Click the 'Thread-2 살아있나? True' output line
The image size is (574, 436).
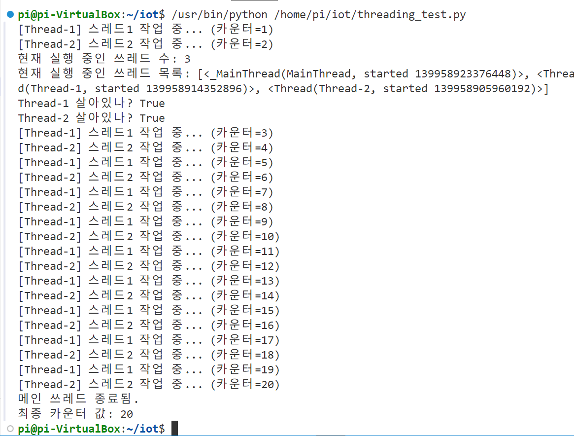[92, 118]
